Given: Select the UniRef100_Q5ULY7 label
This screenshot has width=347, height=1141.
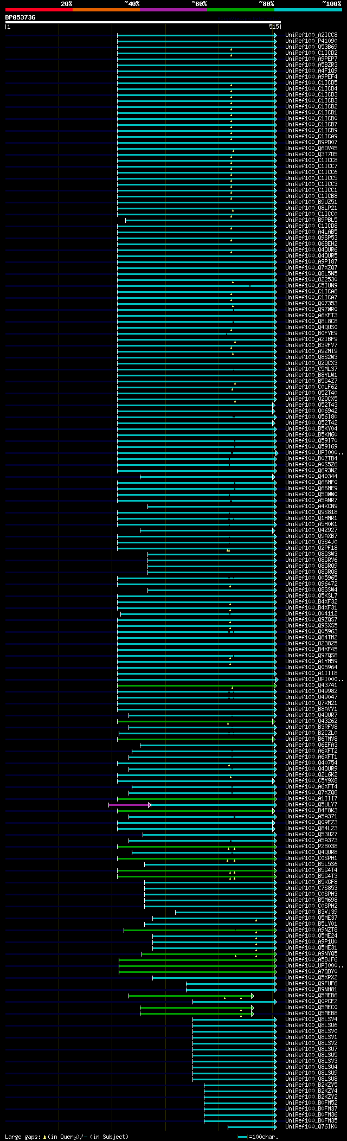Looking at the screenshot, I should click(311, 804).
